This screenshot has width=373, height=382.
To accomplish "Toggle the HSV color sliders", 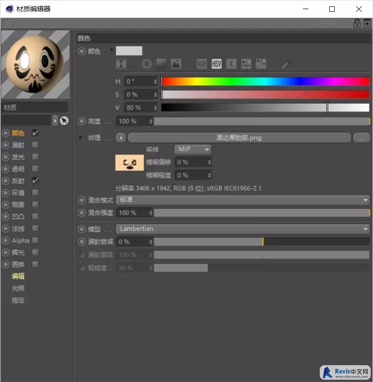I will [217, 64].
